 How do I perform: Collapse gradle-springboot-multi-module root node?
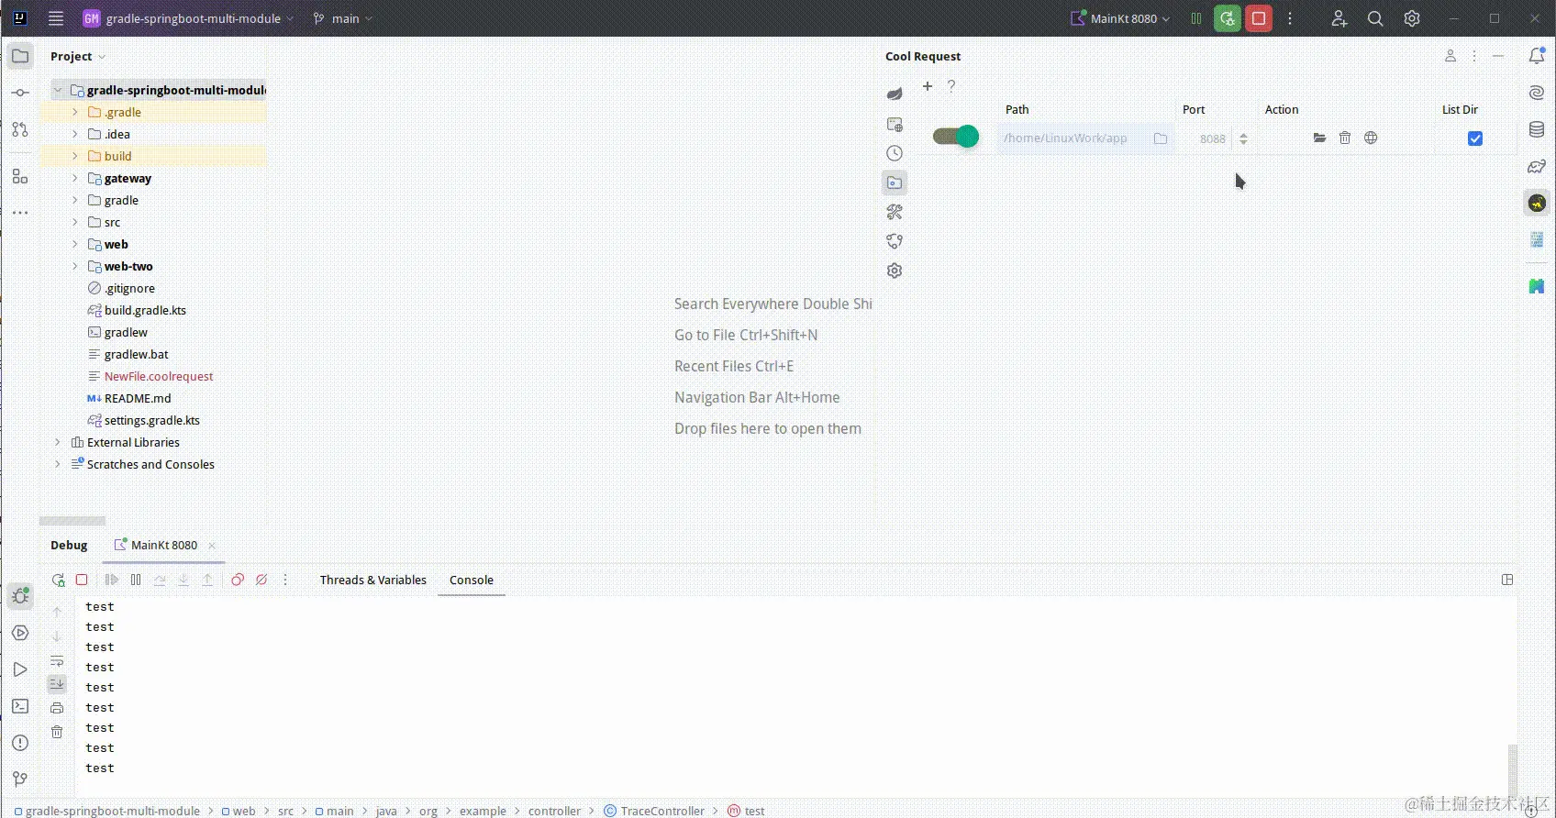pyautogui.click(x=58, y=90)
